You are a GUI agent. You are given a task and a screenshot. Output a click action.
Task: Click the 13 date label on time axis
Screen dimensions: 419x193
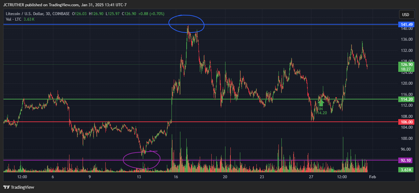click(139, 177)
